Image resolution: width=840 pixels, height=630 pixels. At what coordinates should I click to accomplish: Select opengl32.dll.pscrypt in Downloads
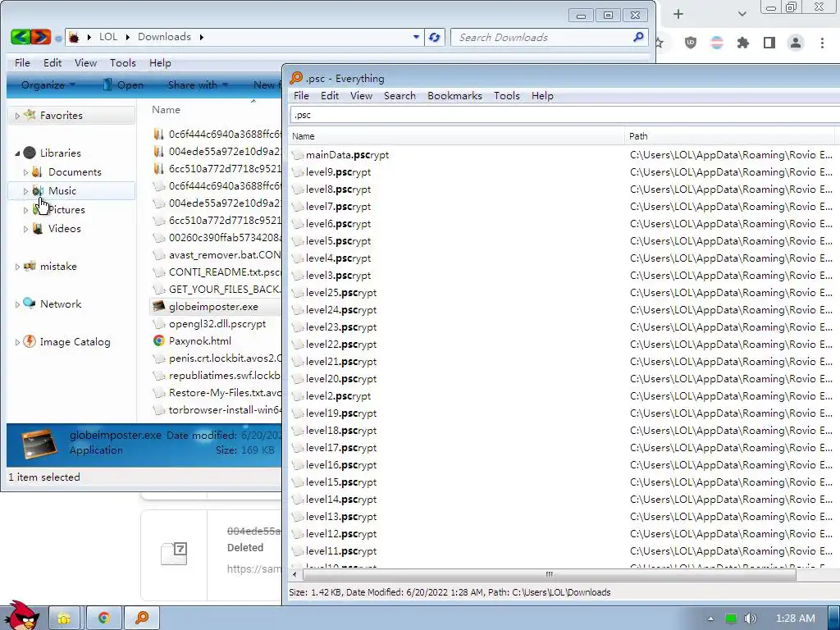[217, 324]
